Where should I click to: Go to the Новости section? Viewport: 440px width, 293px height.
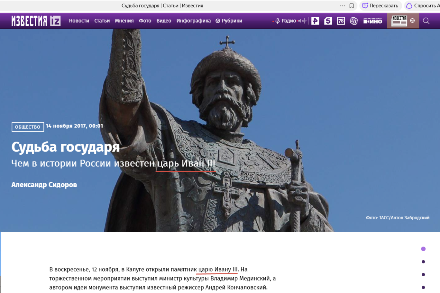coord(79,21)
